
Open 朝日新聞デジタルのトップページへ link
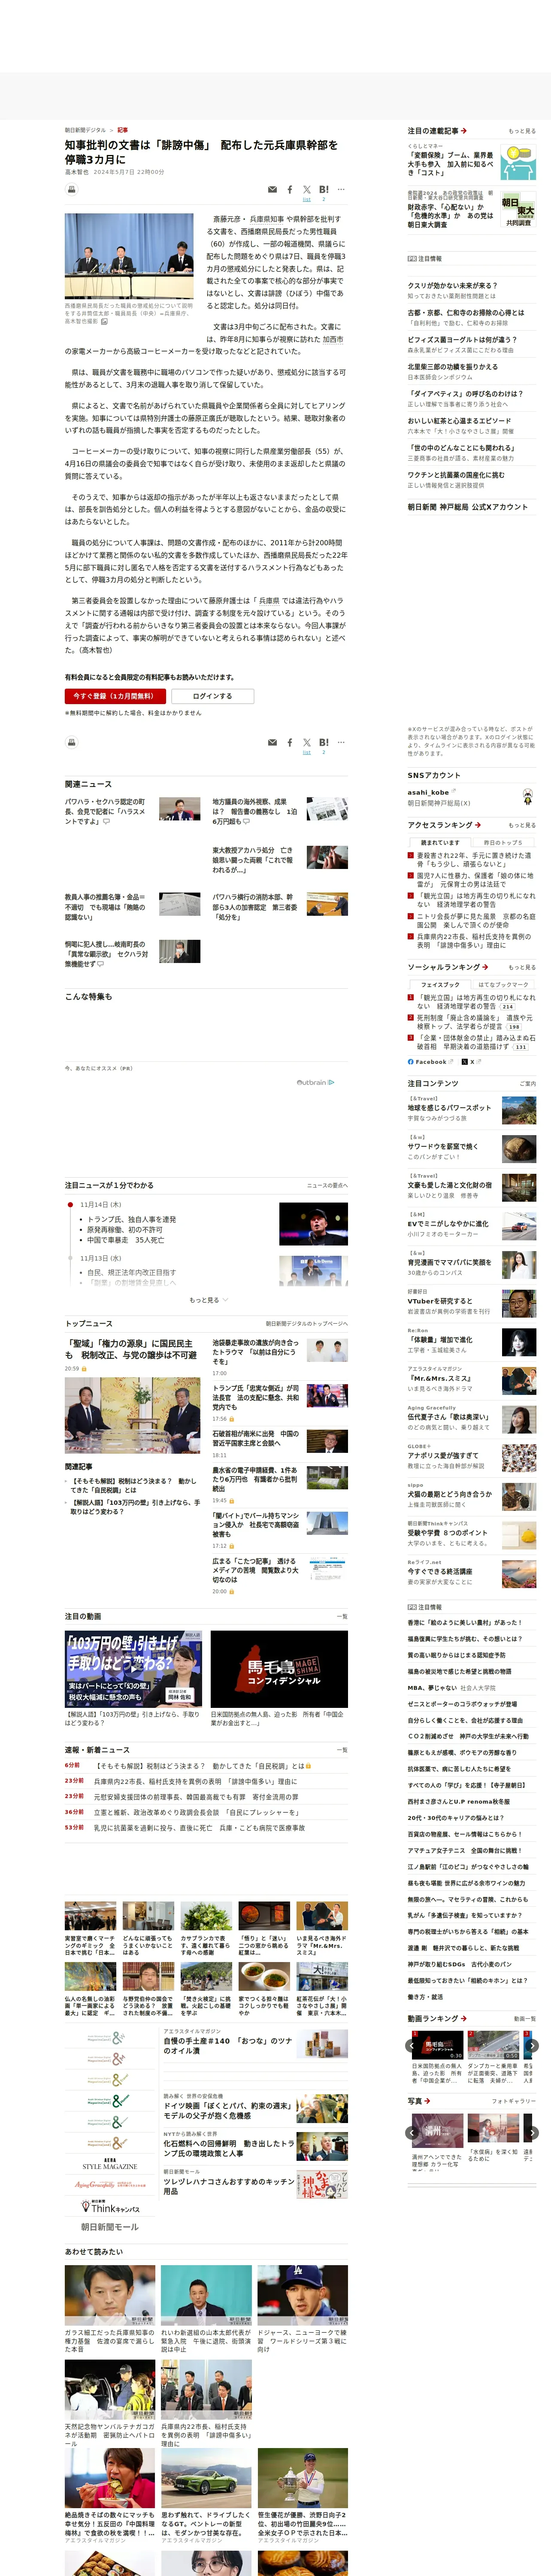click(x=307, y=1323)
